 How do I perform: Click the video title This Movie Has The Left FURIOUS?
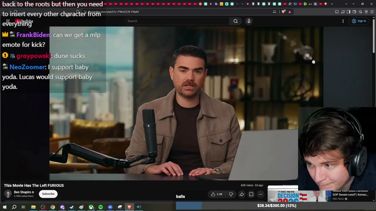(34, 186)
